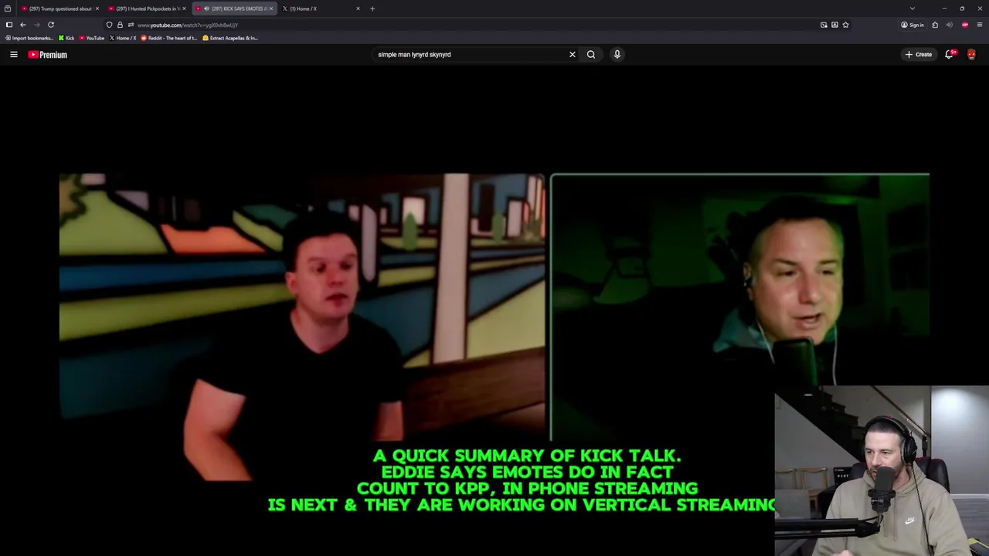Close the 'Trump questioned about' tab

[x=97, y=8]
